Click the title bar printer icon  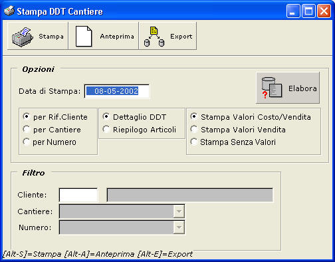[x=9, y=11]
